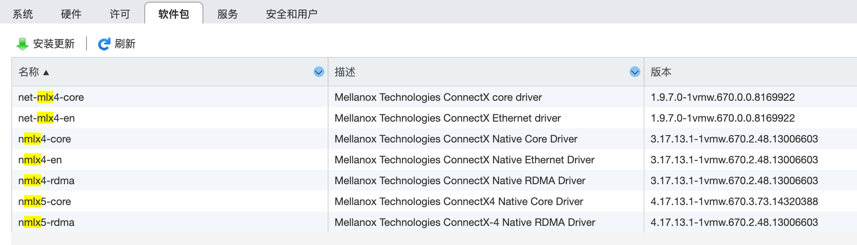
Task: Go to the 安全和用户 tab
Action: click(292, 14)
